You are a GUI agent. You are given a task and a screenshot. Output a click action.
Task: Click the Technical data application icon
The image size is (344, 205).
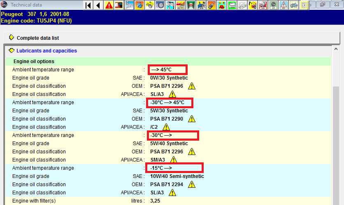4,5
